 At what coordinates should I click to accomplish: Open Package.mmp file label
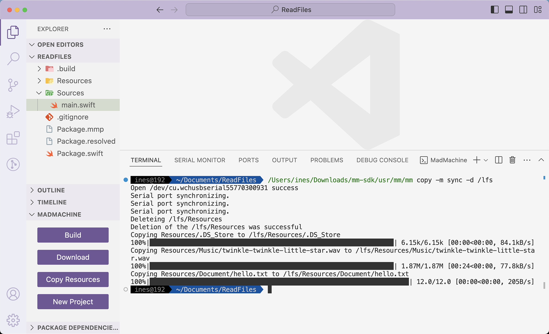click(x=80, y=129)
